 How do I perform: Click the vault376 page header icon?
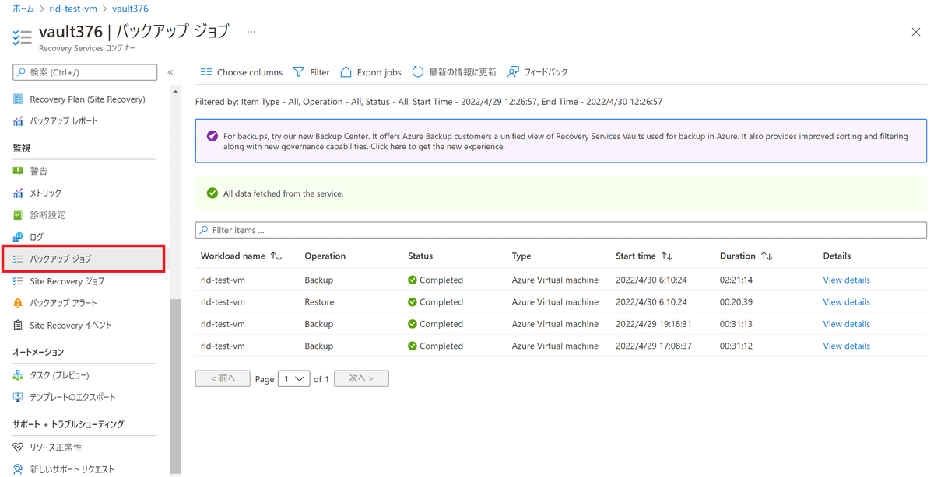(23, 36)
